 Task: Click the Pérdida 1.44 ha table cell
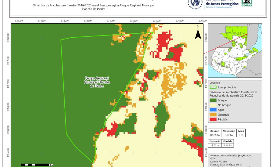tap(227, 145)
